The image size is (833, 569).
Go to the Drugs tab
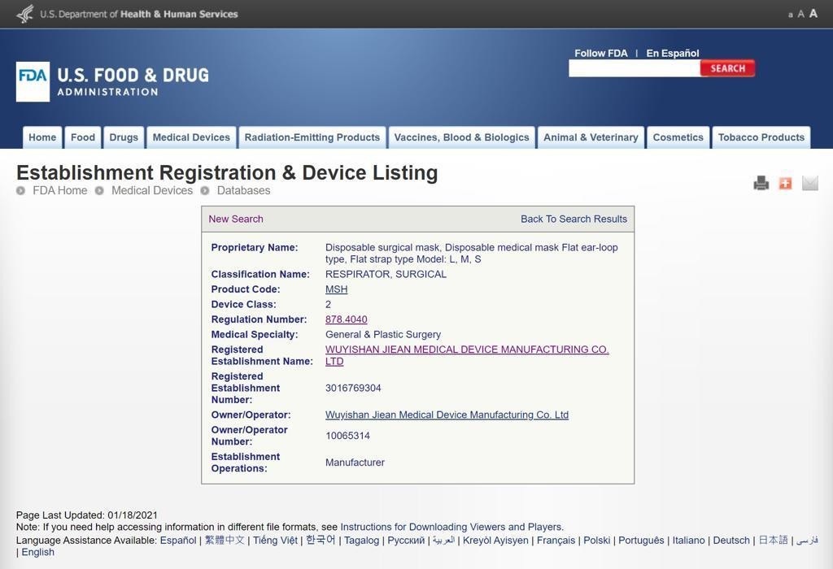point(124,137)
